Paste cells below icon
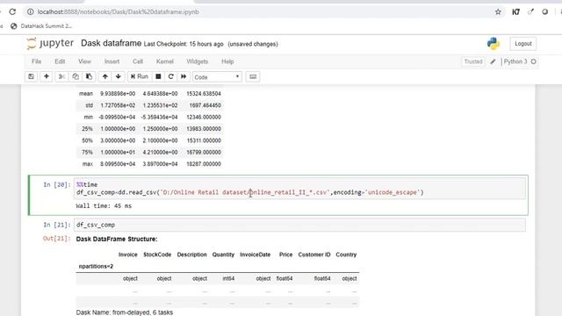The width and height of the screenshot is (562, 316). 89,76
